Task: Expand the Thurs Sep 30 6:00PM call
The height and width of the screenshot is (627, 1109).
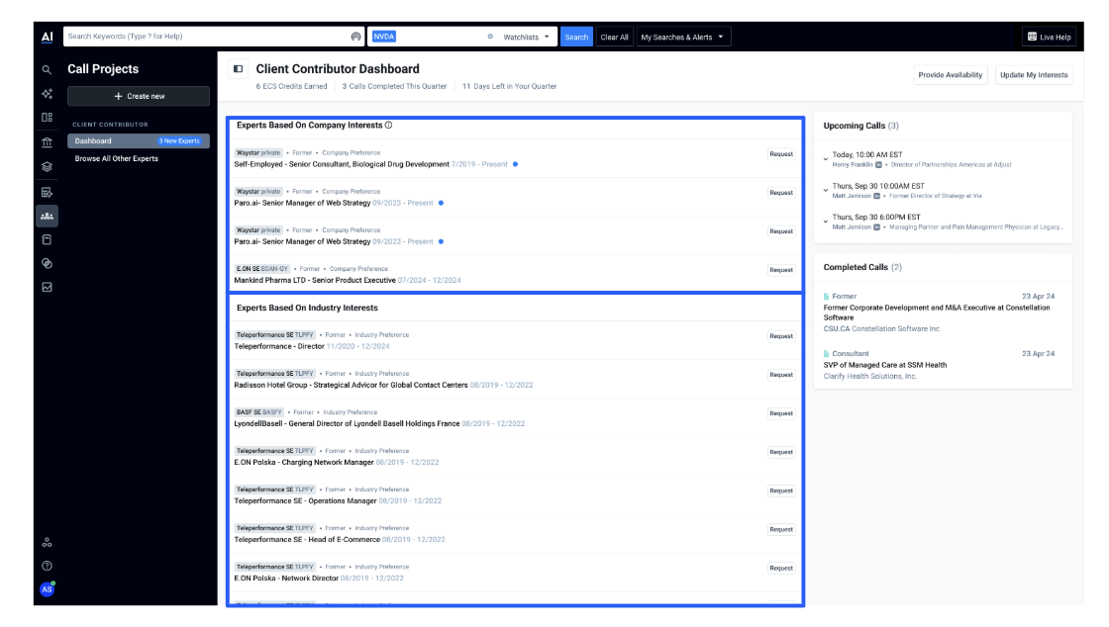Action: [826, 222]
